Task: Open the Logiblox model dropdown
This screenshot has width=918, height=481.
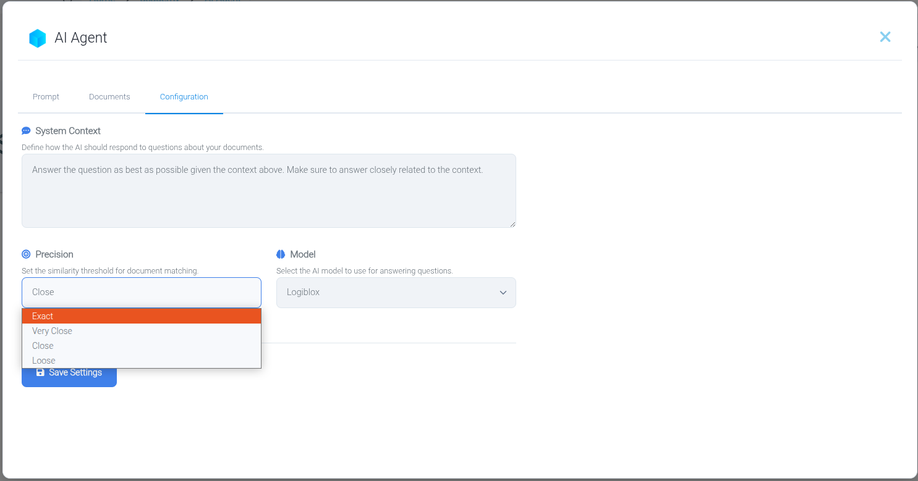Action: pos(396,293)
